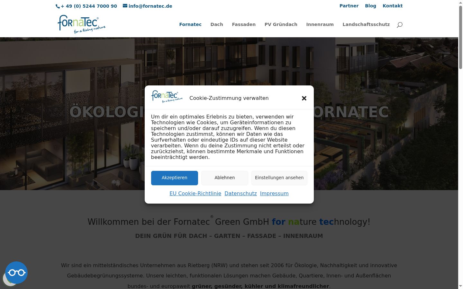
Task: Open Einstellungen ansehen cookie settings
Action: pos(279,178)
